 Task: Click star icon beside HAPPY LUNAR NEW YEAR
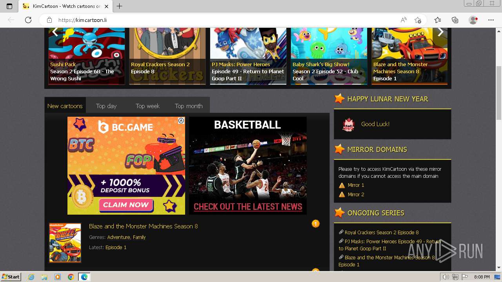[340, 99]
